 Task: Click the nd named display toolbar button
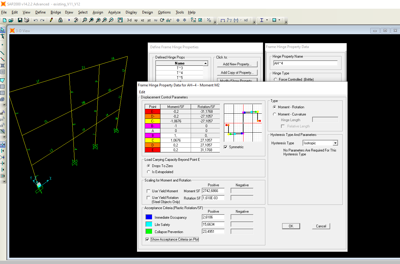click(x=246, y=20)
